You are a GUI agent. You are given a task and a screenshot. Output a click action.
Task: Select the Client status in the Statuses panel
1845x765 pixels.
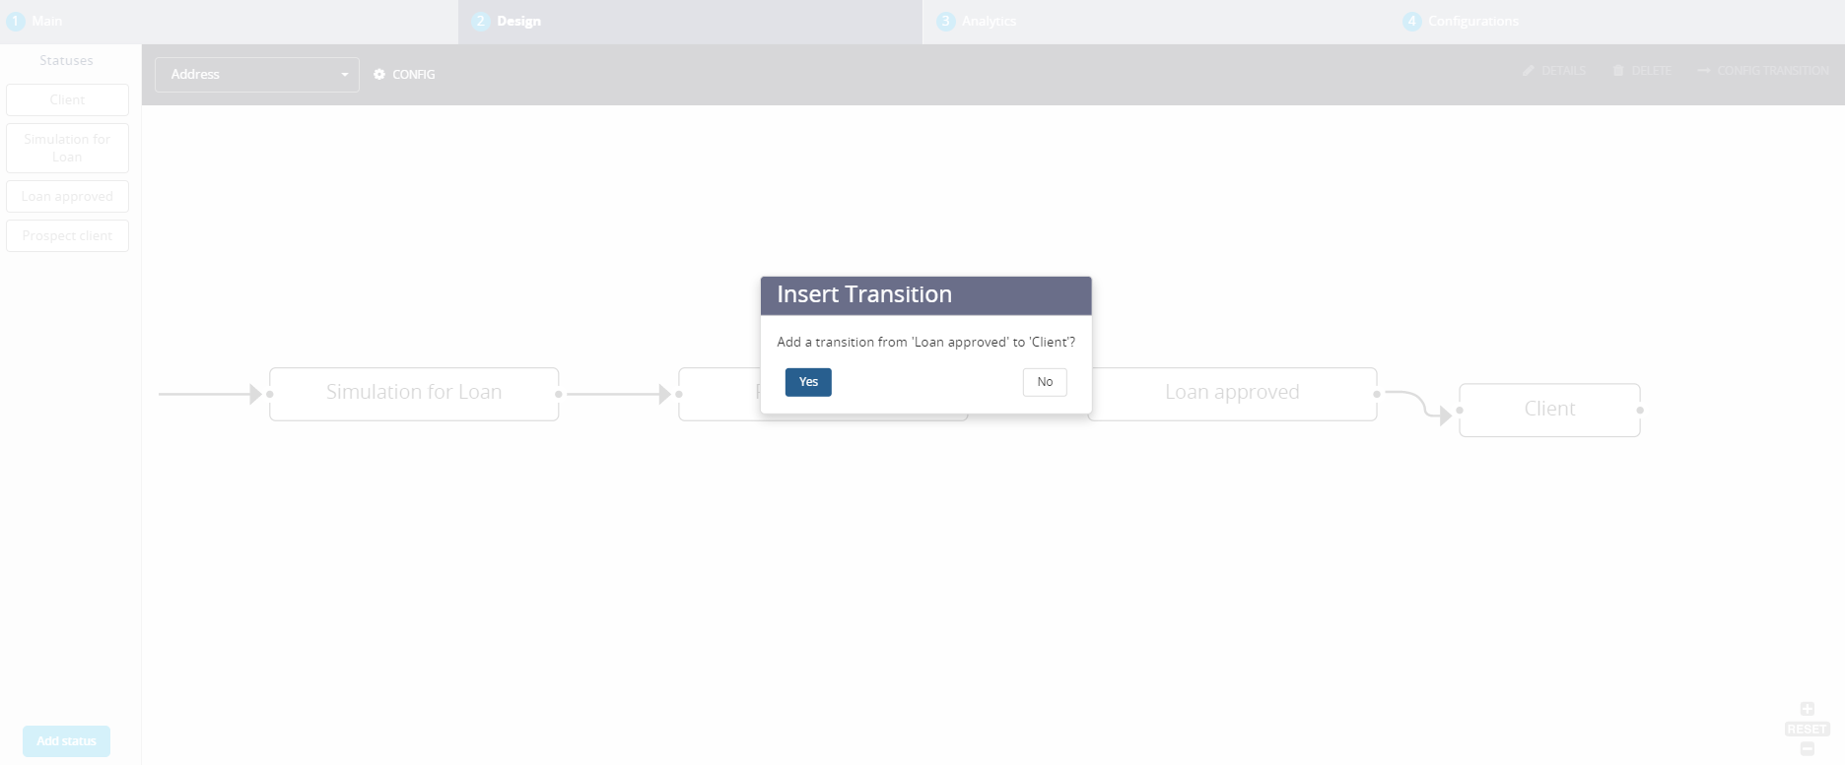67,99
